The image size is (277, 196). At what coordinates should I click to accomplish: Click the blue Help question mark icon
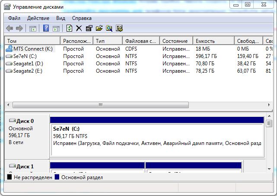click(x=46, y=29)
